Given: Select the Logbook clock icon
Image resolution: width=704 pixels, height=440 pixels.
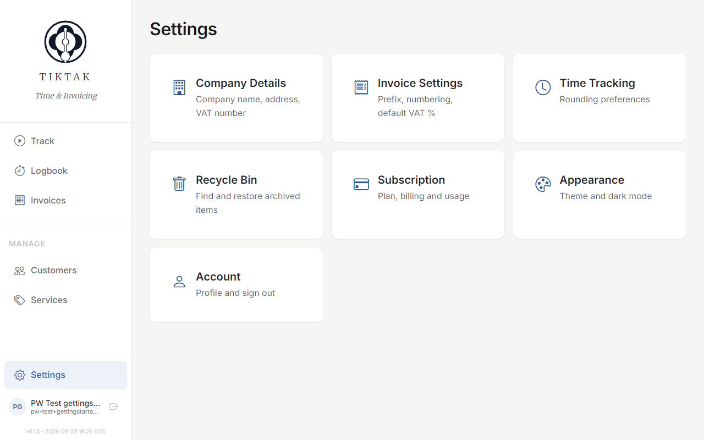Looking at the screenshot, I should [x=20, y=170].
